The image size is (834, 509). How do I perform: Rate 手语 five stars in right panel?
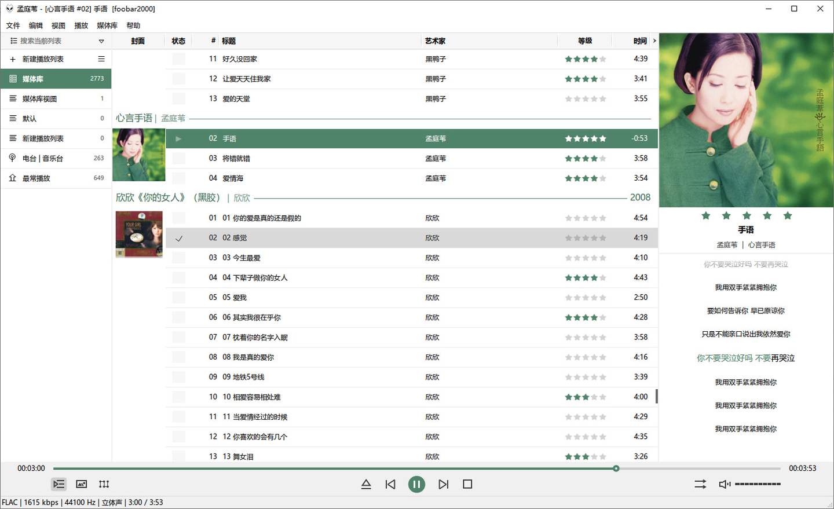point(788,215)
